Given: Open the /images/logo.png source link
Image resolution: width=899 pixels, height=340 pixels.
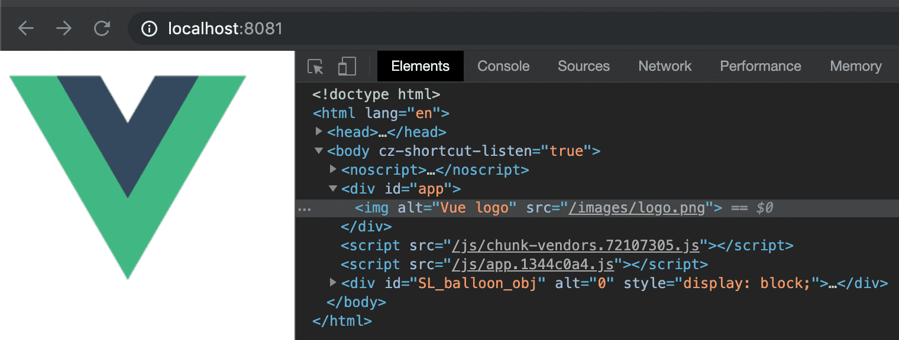Looking at the screenshot, I should (637, 208).
